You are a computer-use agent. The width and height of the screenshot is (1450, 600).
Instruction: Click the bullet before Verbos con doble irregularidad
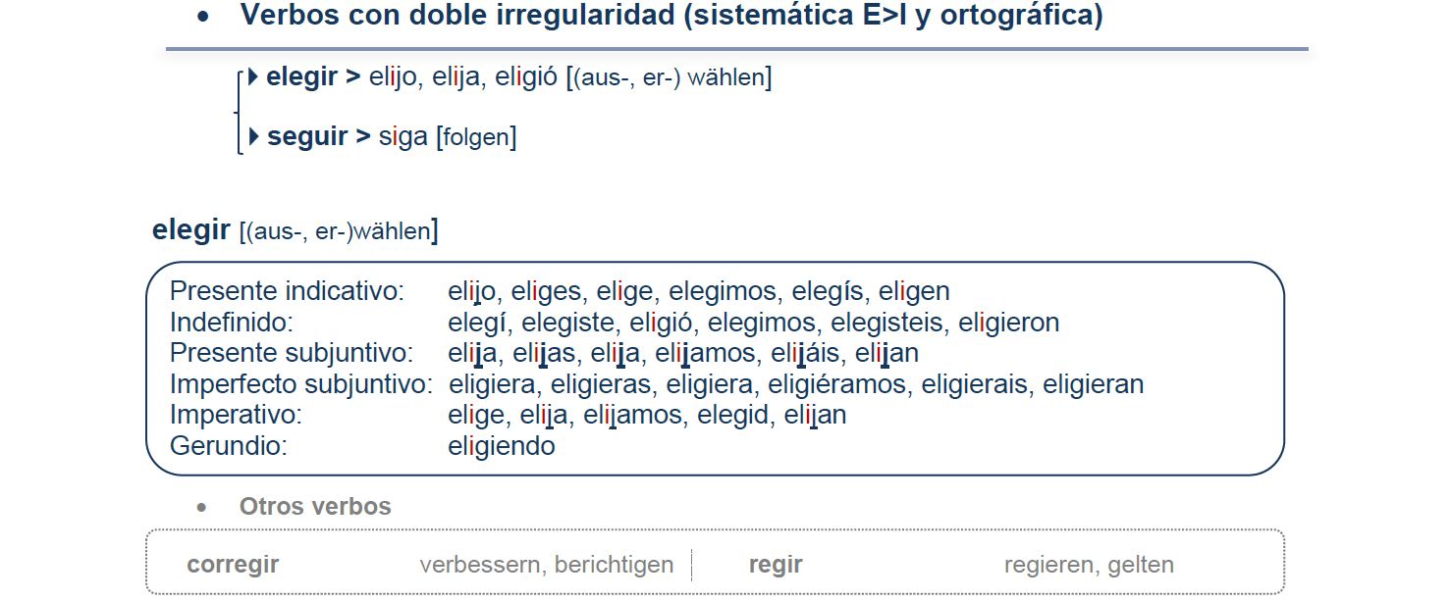coord(203,18)
